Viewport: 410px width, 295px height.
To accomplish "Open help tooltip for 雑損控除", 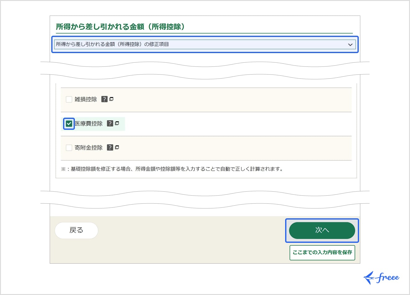I will point(104,99).
